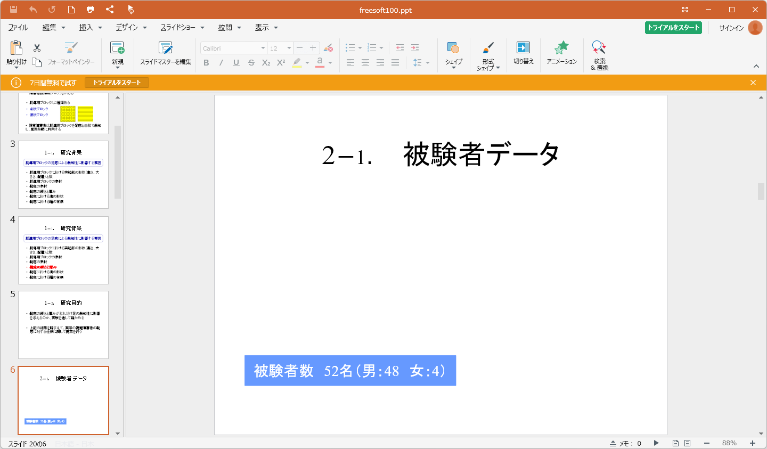Expand the numbered list dropdown arrow
Screen dimensions: 767x449
pyautogui.click(x=381, y=48)
